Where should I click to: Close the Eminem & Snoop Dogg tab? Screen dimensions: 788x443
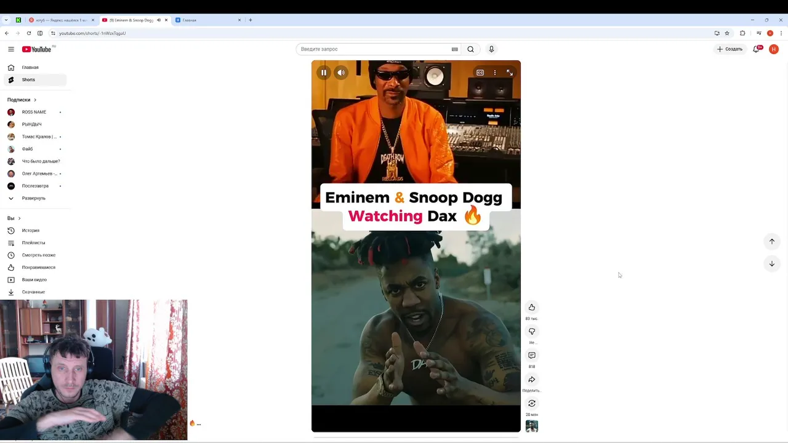click(166, 20)
